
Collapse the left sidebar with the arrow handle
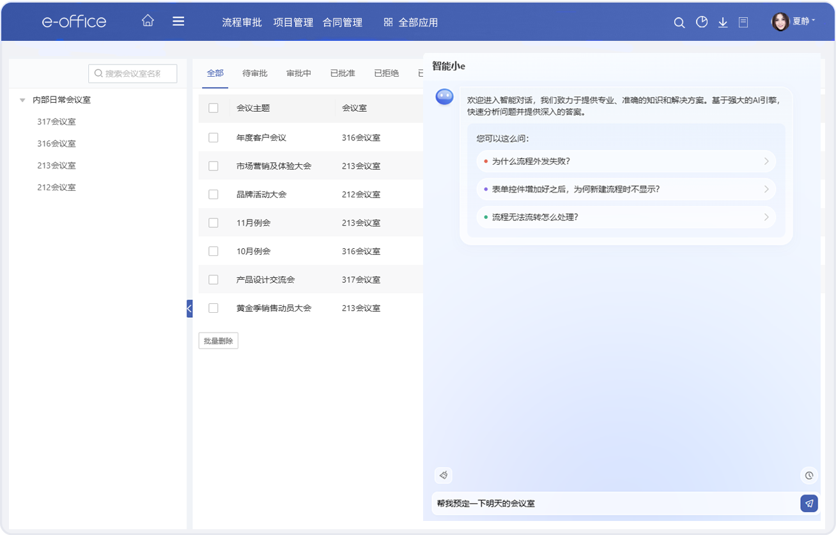click(189, 308)
